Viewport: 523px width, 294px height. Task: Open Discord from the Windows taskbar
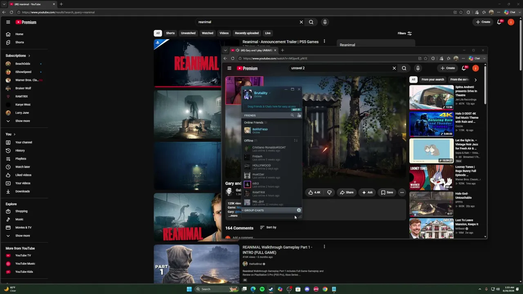[307, 289]
